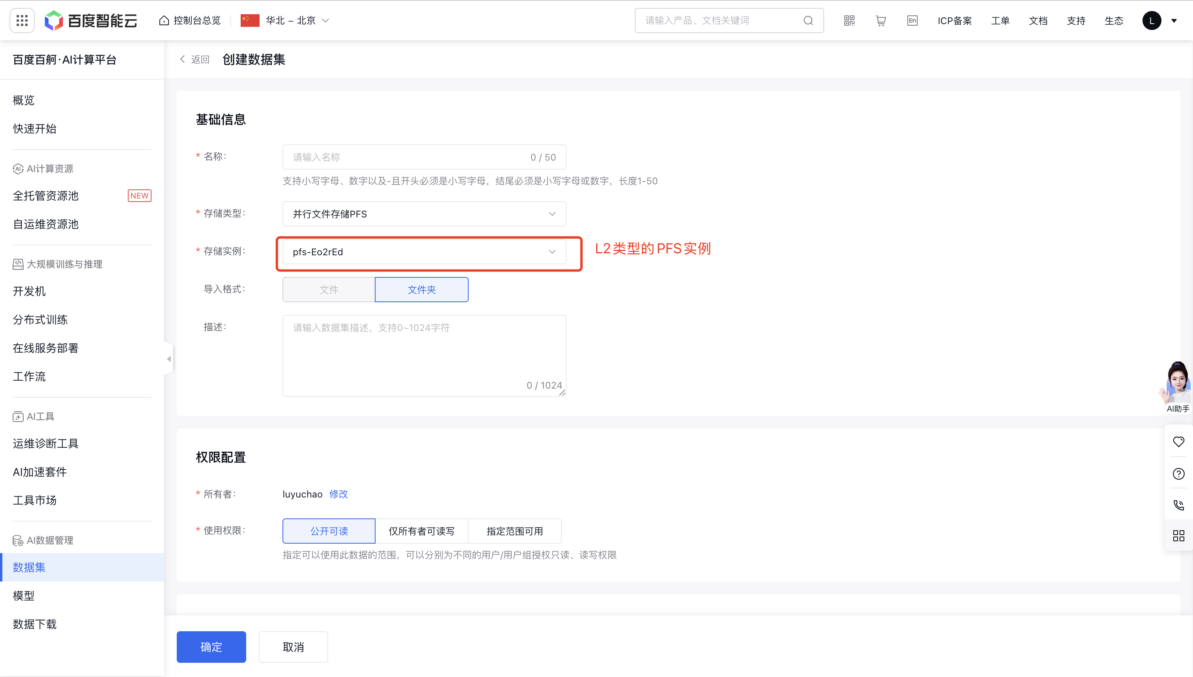Click the 确定 confirm button

tap(211, 647)
